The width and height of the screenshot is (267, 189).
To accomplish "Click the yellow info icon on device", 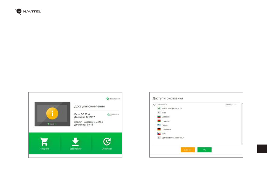I will [52, 113].
